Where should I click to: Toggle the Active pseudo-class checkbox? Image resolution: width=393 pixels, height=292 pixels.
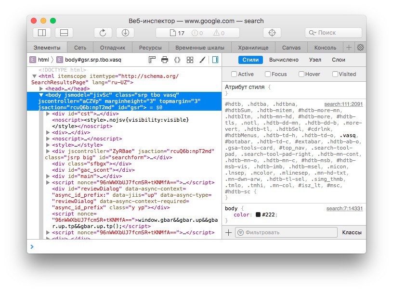[x=234, y=74]
